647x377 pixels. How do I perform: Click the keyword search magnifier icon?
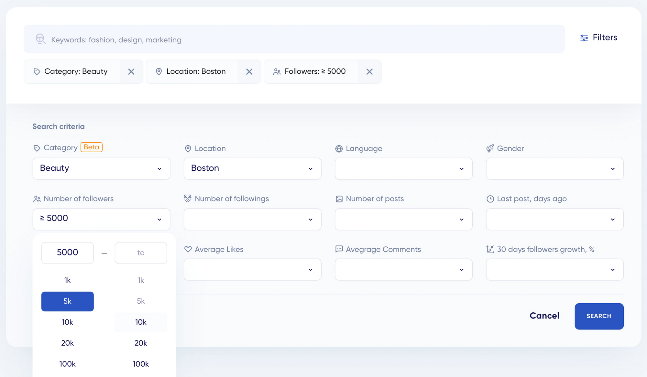pos(40,39)
